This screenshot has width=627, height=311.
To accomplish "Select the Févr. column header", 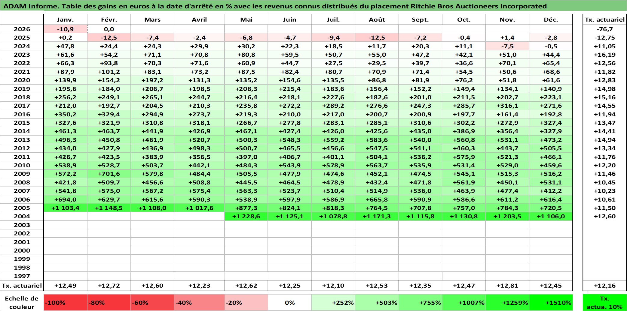I will tap(109, 19).
